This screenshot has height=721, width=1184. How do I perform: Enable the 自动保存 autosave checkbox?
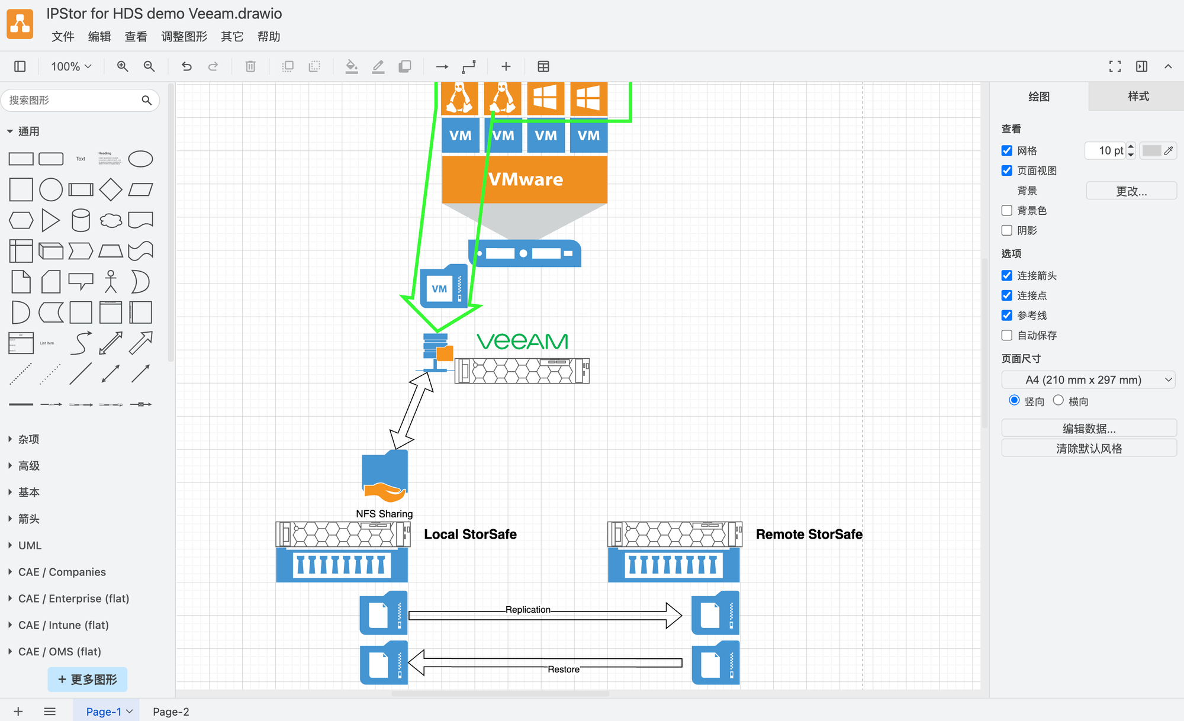(x=1007, y=335)
